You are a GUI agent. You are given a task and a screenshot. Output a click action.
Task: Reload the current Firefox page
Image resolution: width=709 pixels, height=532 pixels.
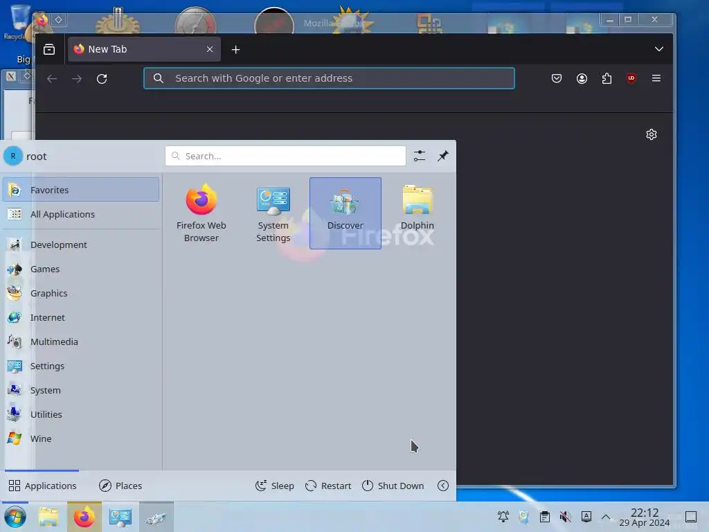pyautogui.click(x=102, y=79)
